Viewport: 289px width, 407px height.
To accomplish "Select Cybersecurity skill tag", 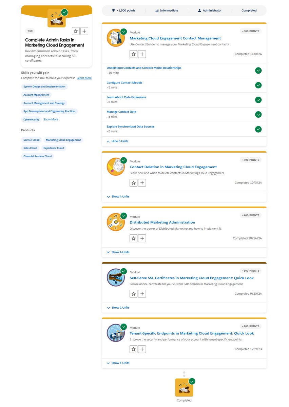I will click(x=31, y=119).
